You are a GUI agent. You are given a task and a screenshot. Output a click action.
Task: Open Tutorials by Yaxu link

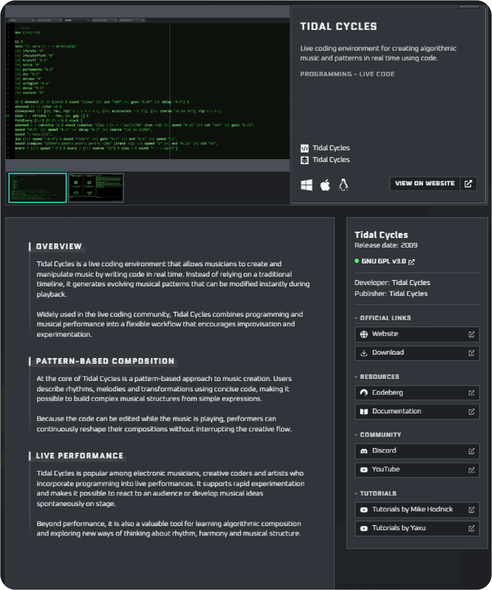[x=417, y=528]
